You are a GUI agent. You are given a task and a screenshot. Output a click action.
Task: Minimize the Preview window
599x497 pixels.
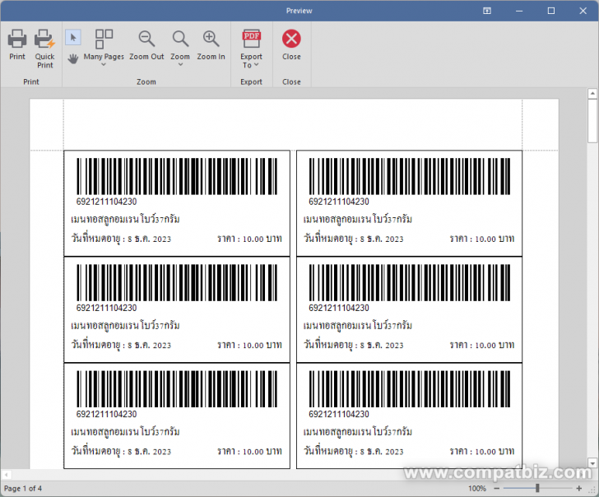(519, 11)
